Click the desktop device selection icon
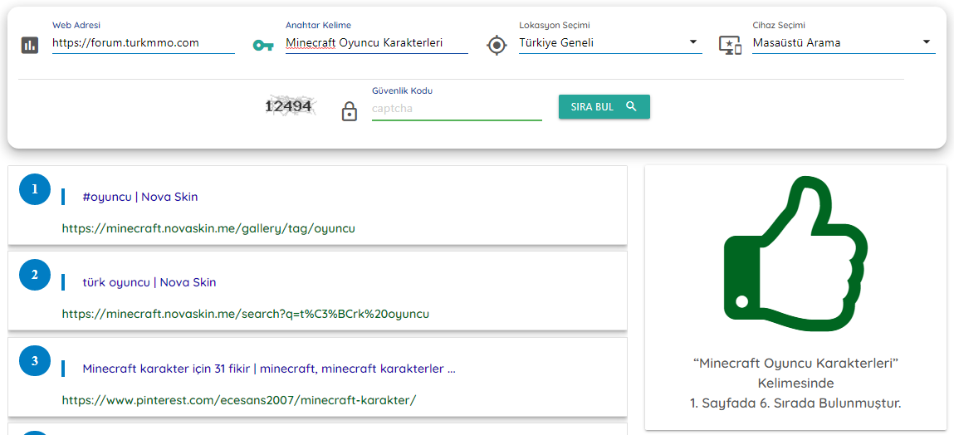The height and width of the screenshot is (435, 954). point(730,45)
